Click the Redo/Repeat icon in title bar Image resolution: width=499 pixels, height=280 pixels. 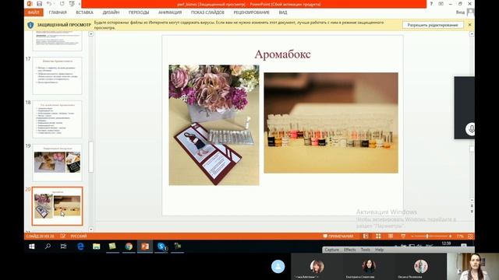(x=62, y=4)
